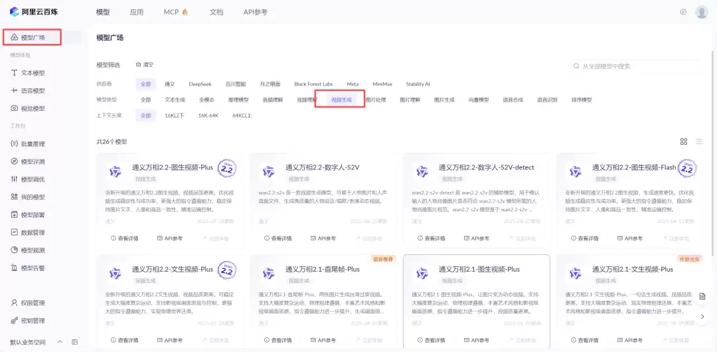This screenshot has height=352, width=717.
Task: Select 图片生成 model type filter
Action: coord(444,100)
